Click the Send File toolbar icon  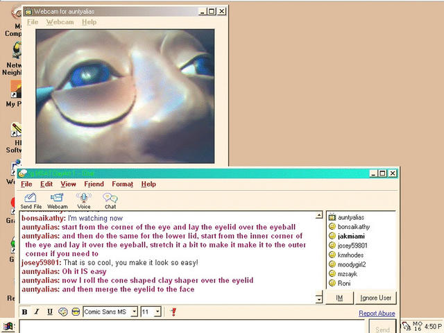(x=31, y=200)
